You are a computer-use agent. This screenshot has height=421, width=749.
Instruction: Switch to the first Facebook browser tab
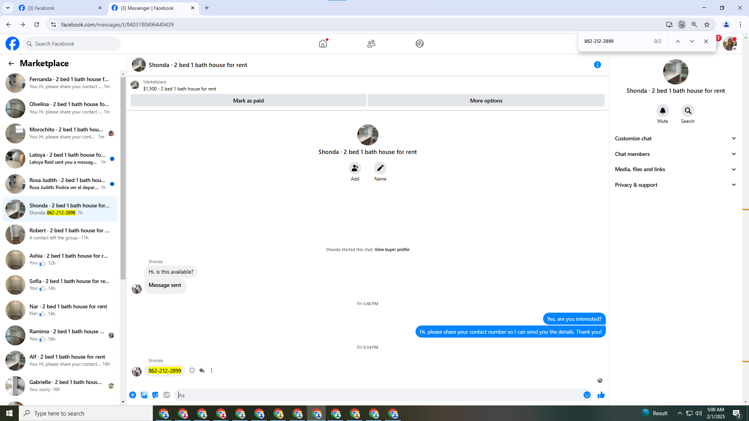(x=59, y=8)
